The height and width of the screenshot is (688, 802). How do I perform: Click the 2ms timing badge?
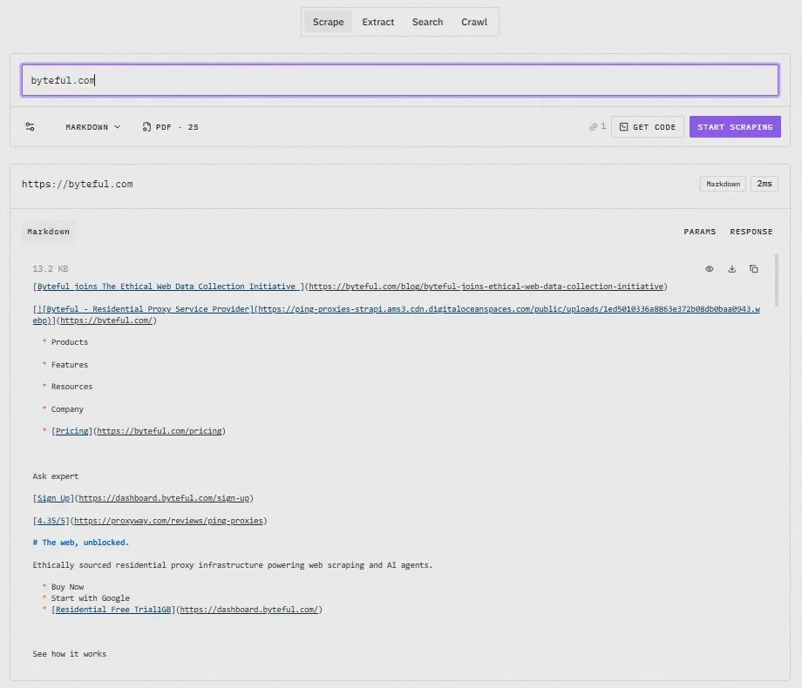coord(765,184)
